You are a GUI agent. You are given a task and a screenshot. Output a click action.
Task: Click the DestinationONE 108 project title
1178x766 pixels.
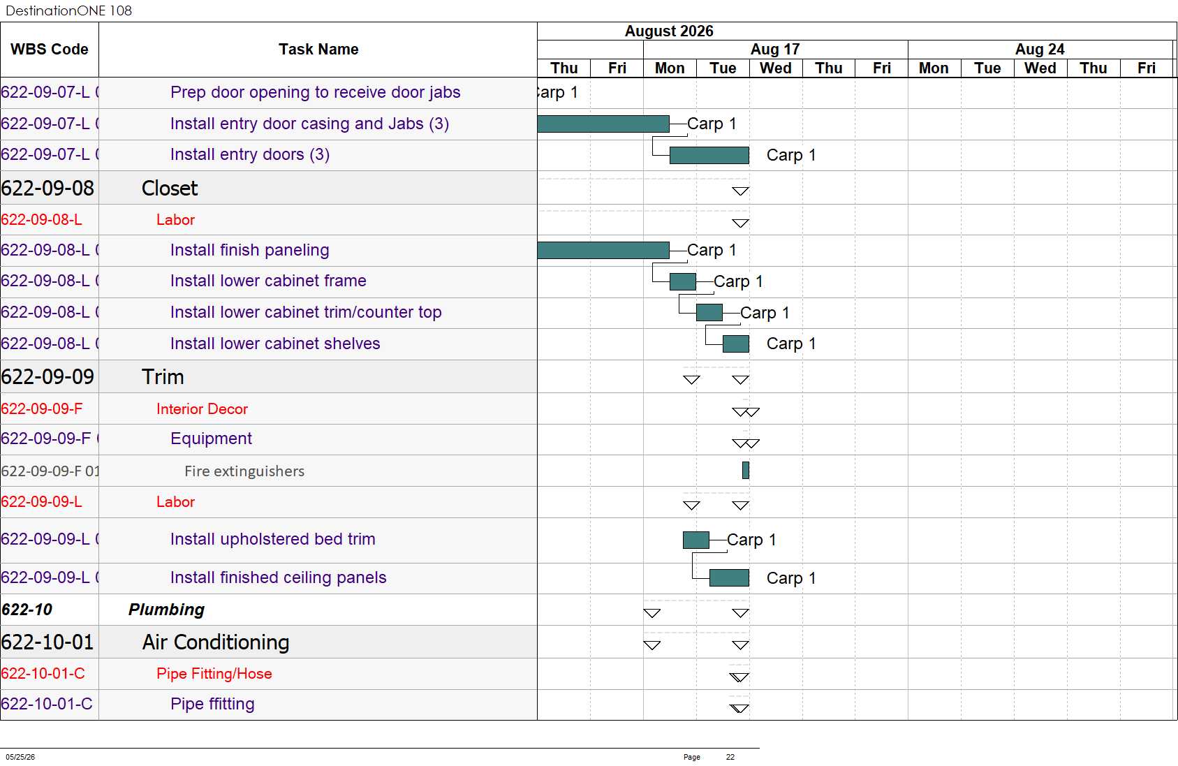click(68, 10)
